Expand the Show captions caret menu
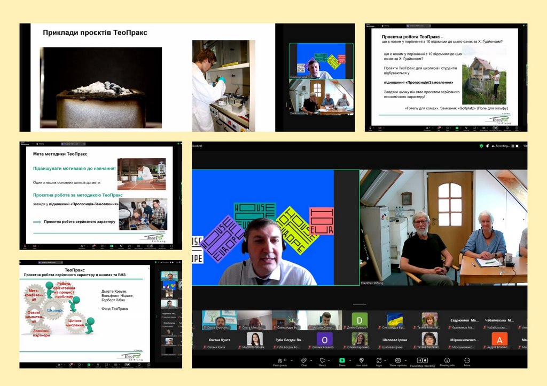The image size is (547, 386). tap(406, 360)
